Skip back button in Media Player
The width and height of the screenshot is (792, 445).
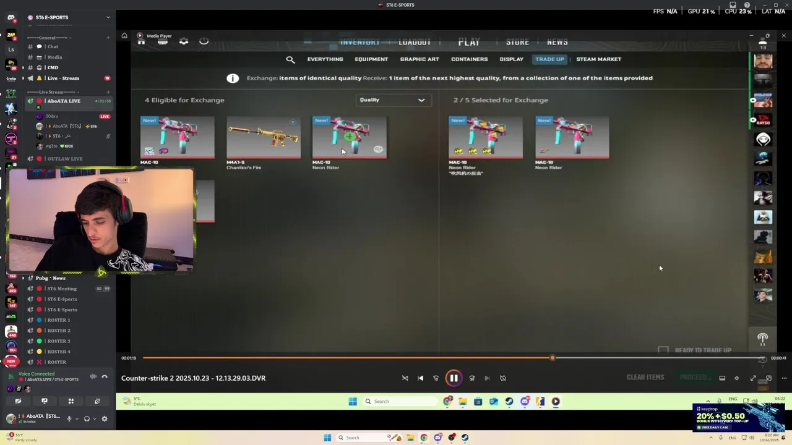pos(436,378)
